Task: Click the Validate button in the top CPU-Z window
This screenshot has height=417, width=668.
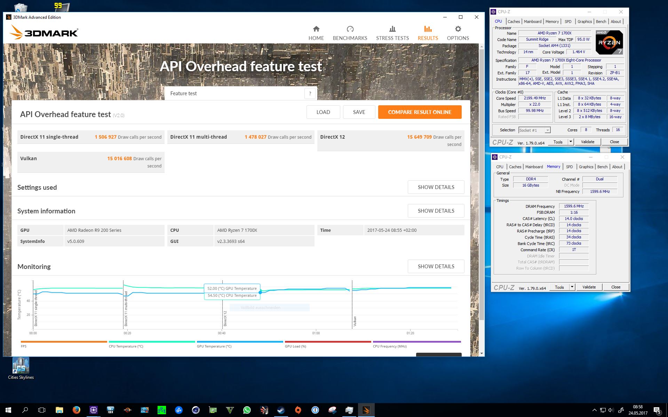Action: (x=587, y=142)
